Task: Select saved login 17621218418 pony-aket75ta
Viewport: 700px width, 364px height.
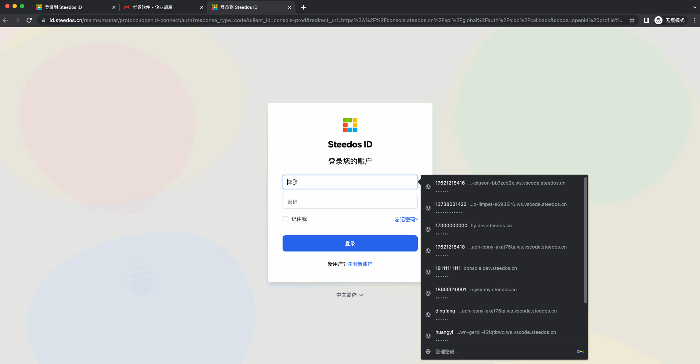Action: point(502,251)
